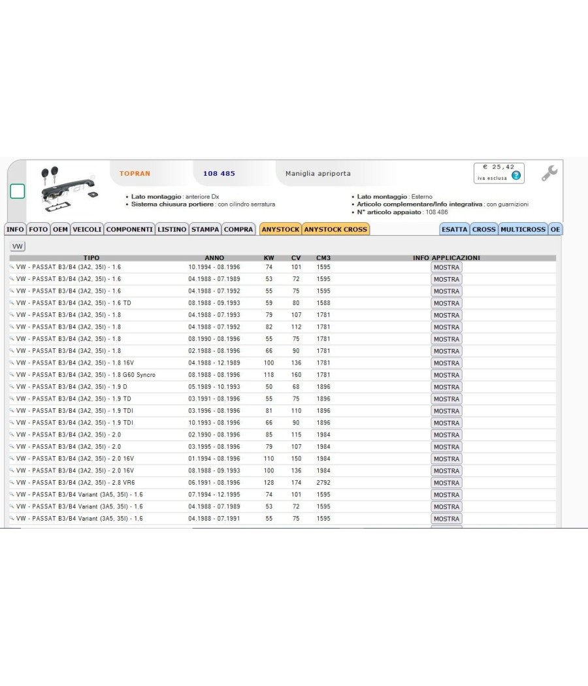Open the MULTICROSS tab
The image size is (588, 686).
click(523, 229)
